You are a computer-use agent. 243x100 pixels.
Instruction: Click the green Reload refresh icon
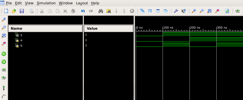(227, 11)
